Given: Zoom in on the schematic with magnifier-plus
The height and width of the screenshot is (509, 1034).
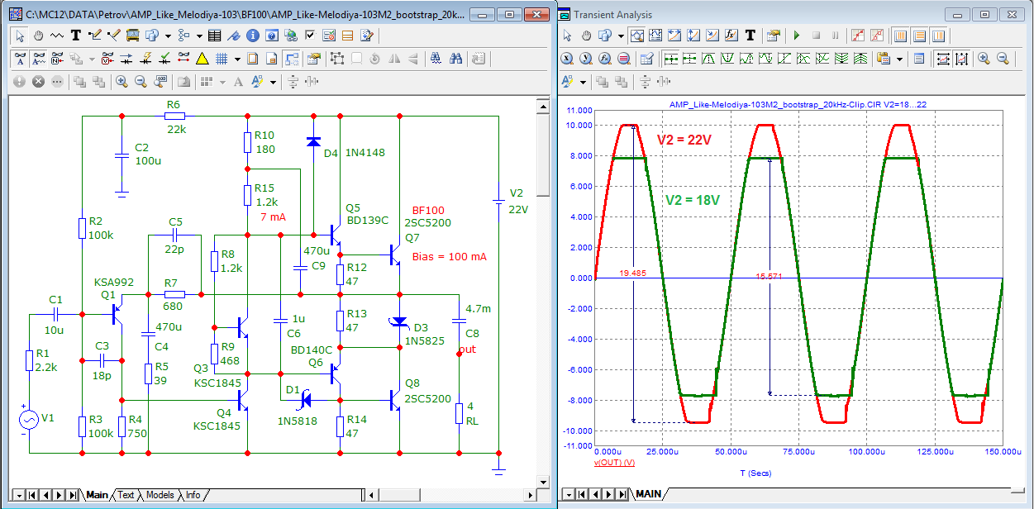Looking at the screenshot, I should (122, 81).
